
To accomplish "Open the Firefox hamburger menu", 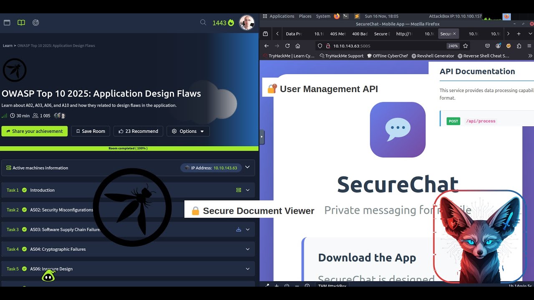I will coord(529,46).
